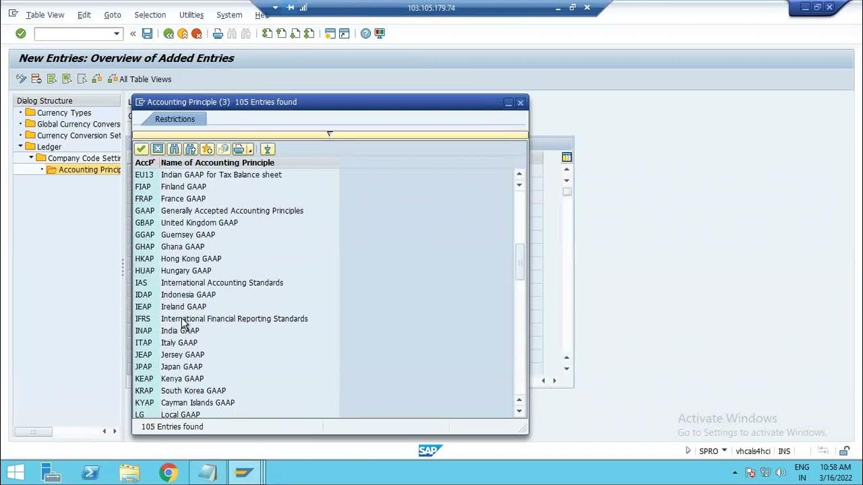Click the AccP column header

coord(146,162)
